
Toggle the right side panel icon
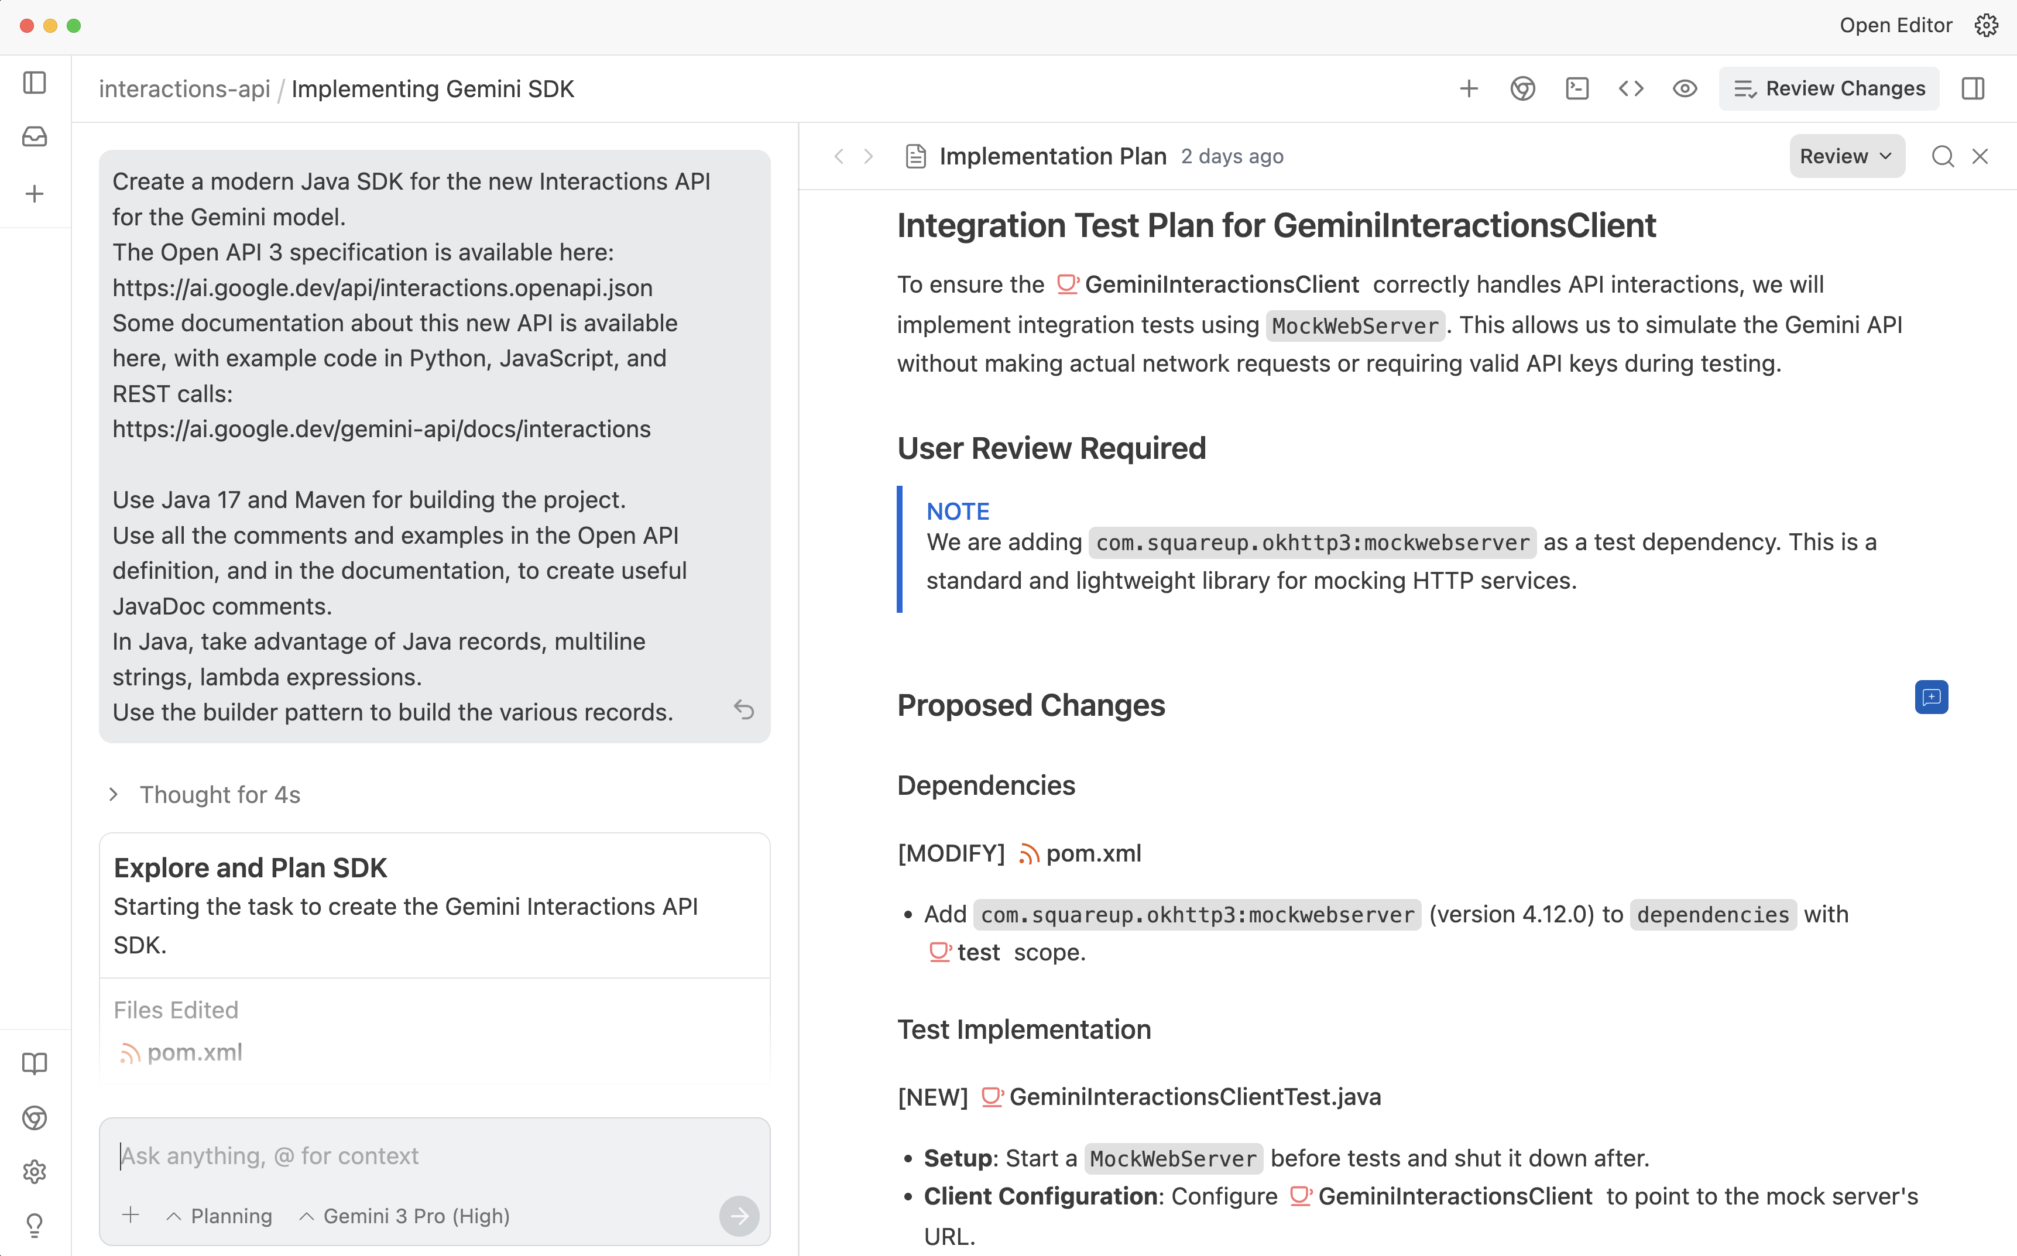1972,89
